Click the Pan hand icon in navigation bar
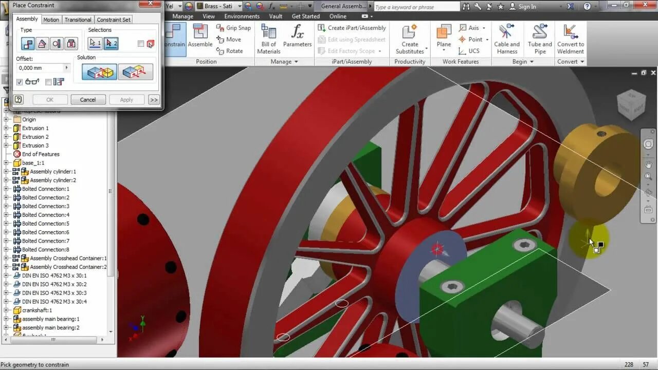The height and width of the screenshot is (370, 658). coord(648,164)
